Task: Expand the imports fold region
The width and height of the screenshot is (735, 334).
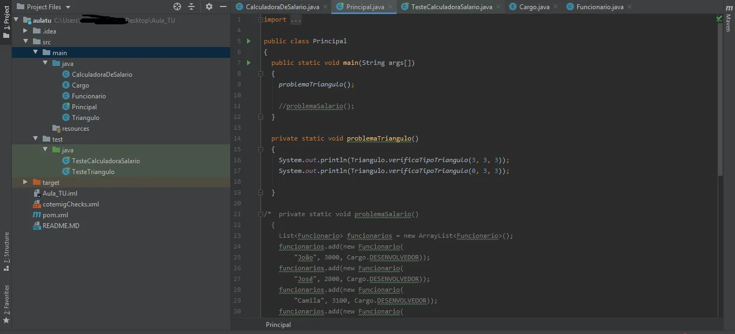Action: point(260,19)
